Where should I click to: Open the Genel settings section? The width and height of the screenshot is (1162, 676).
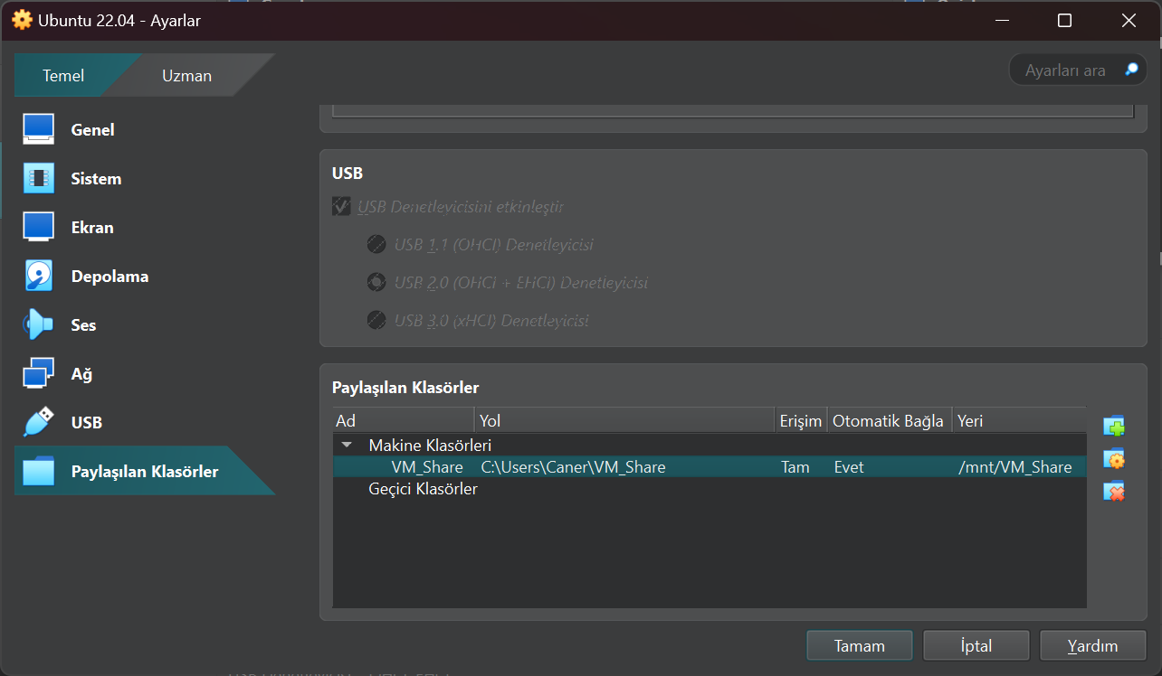[145, 130]
